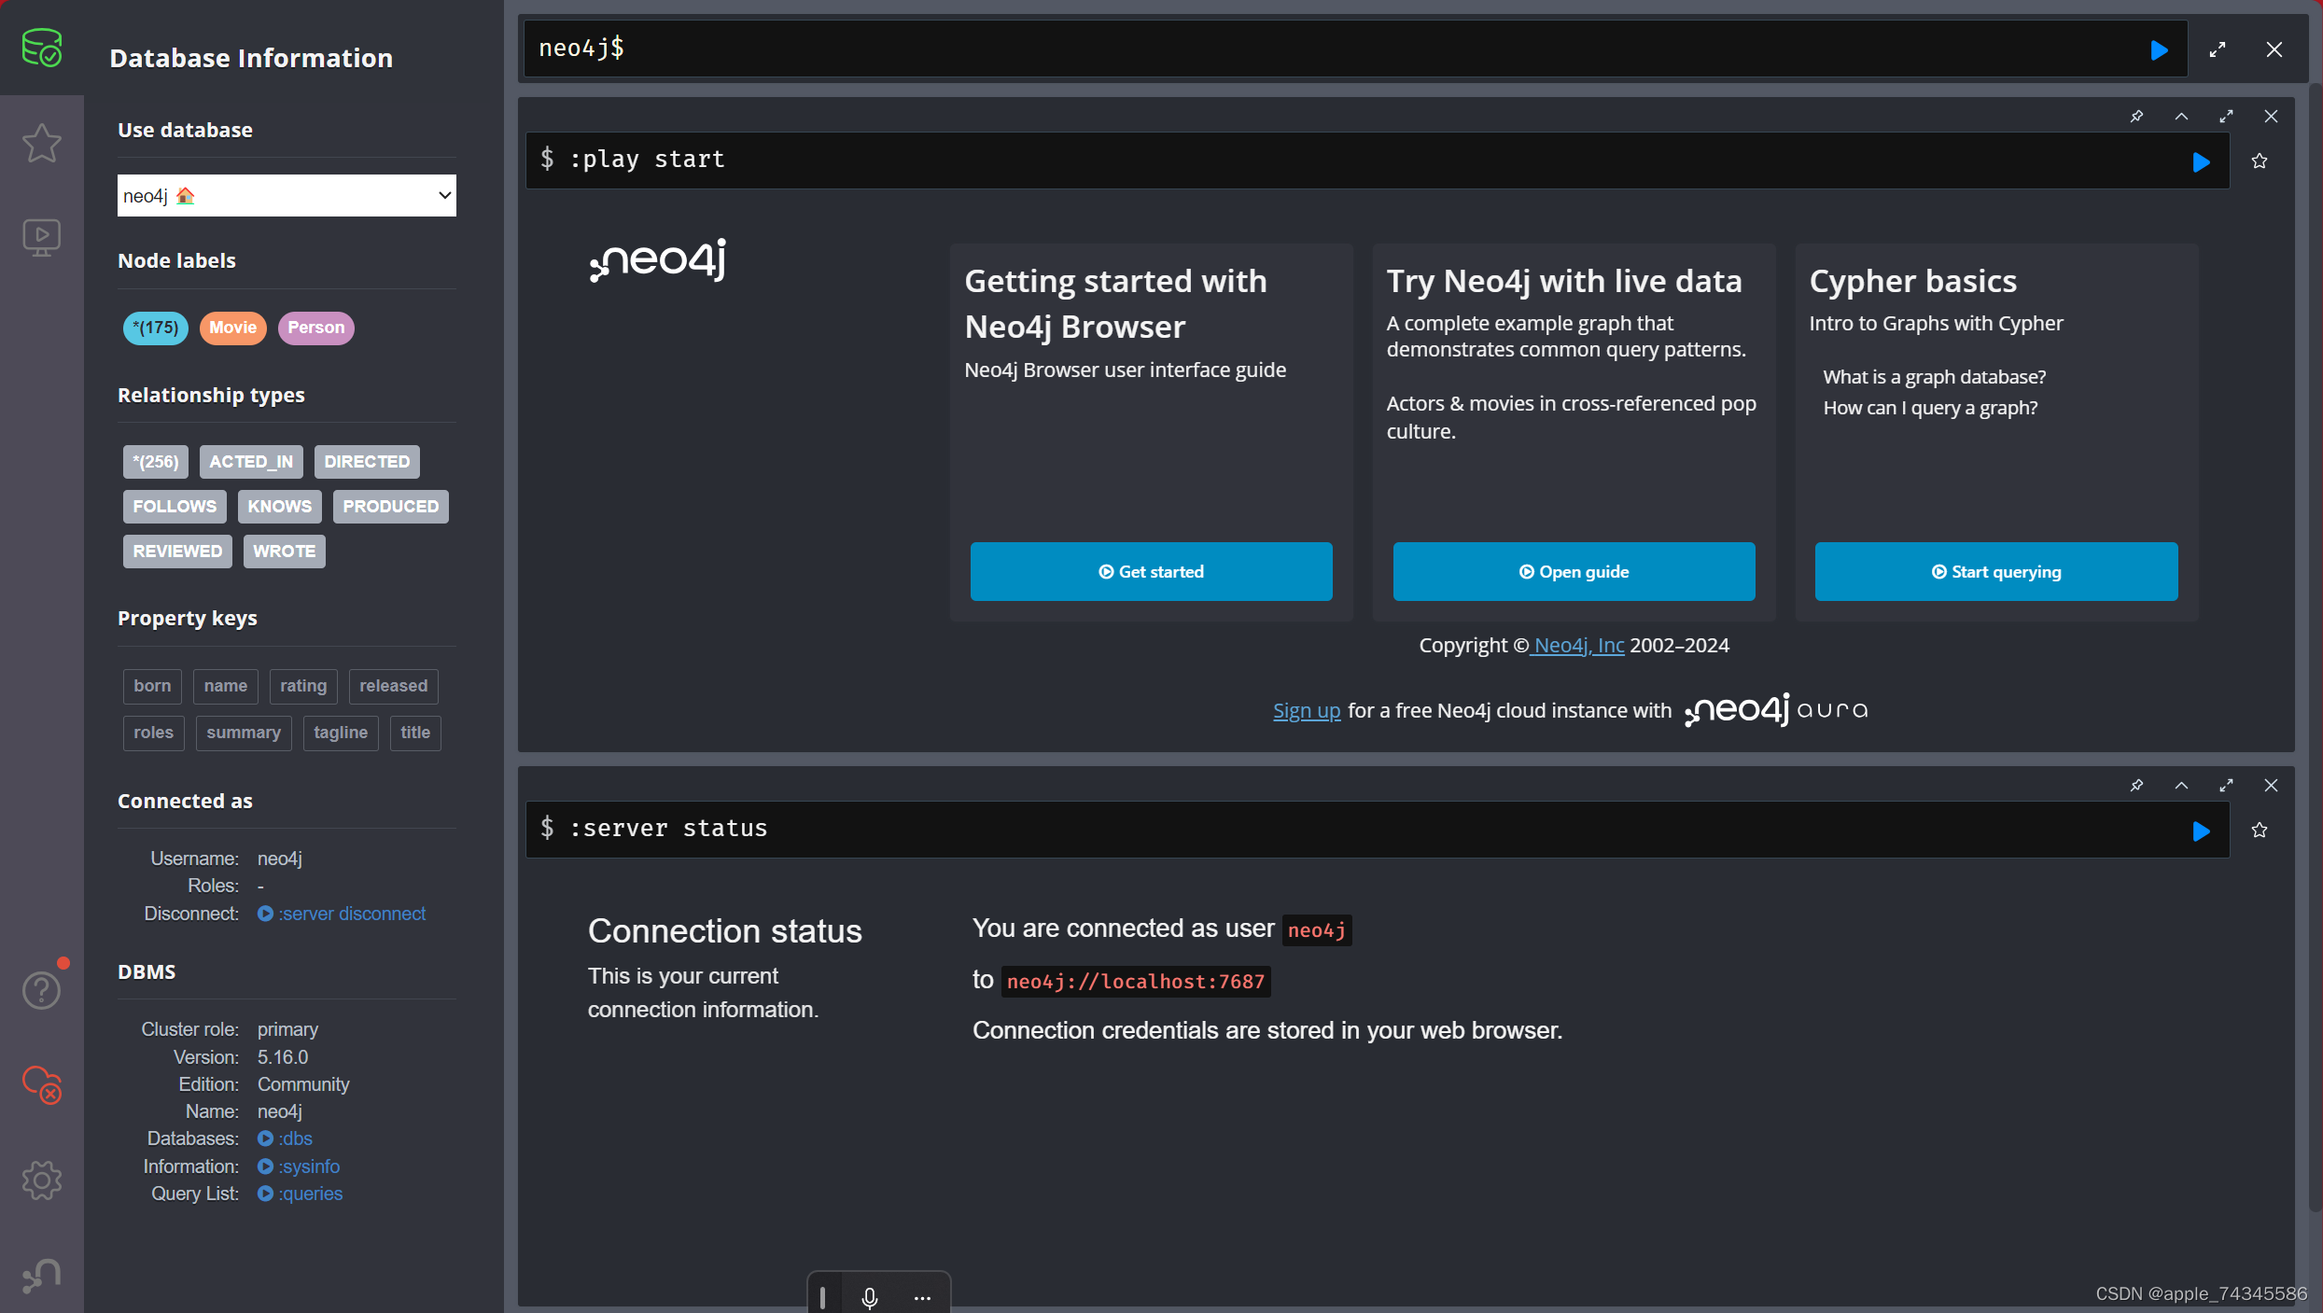Screen dimensions: 2323x1313
Task: Click the Get started button
Action: [1151, 570]
